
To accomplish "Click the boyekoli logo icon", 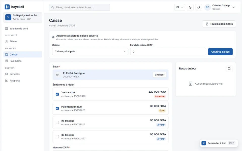I will click(7, 7).
